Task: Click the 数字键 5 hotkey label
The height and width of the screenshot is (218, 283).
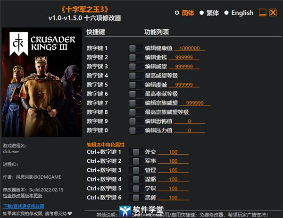Action: point(97,85)
